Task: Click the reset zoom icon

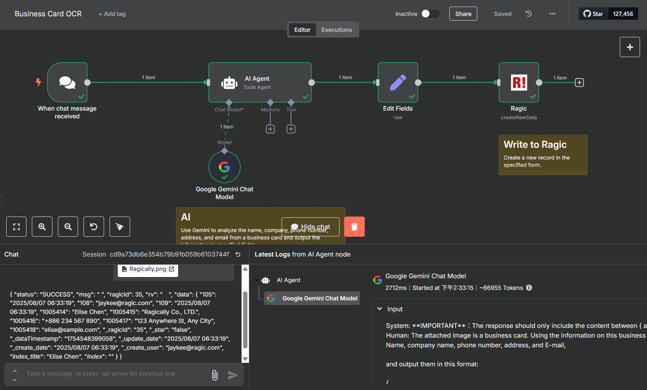Action: coord(94,227)
